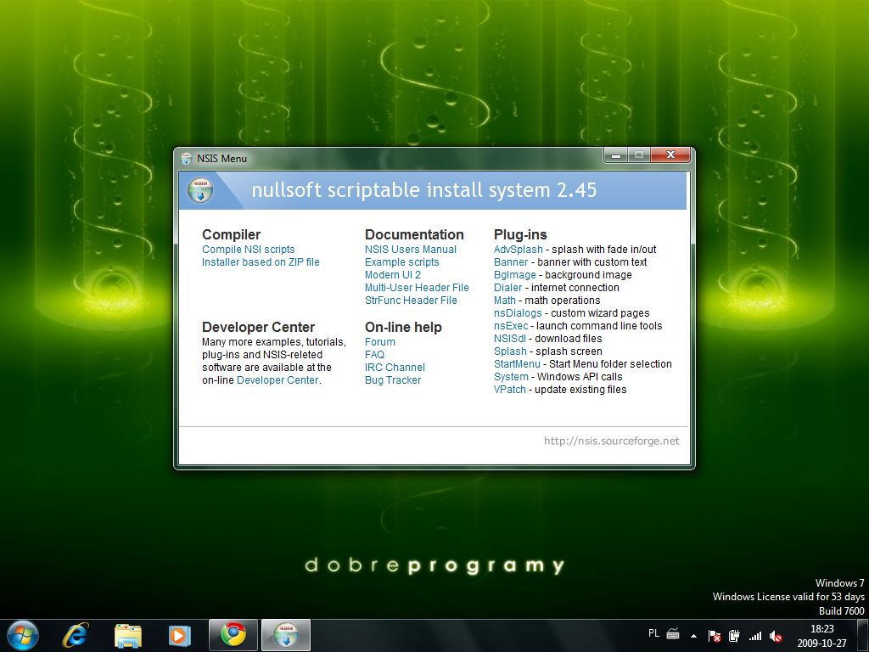Open Splash plug-in link
The height and width of the screenshot is (652, 869).
click(510, 351)
